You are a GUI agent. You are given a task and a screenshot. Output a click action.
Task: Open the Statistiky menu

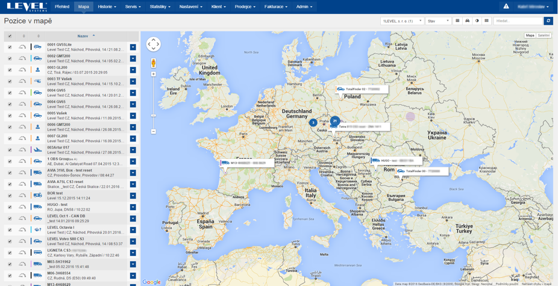click(x=160, y=7)
